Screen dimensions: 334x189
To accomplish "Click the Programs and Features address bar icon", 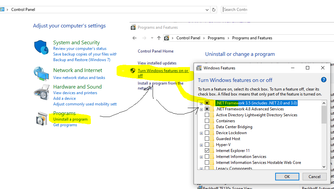I will click(x=167, y=38).
